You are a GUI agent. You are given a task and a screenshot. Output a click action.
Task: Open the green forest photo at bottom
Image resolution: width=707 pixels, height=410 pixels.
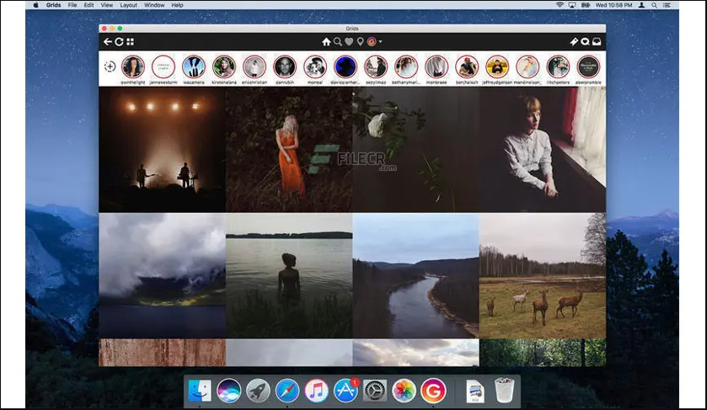(x=543, y=353)
